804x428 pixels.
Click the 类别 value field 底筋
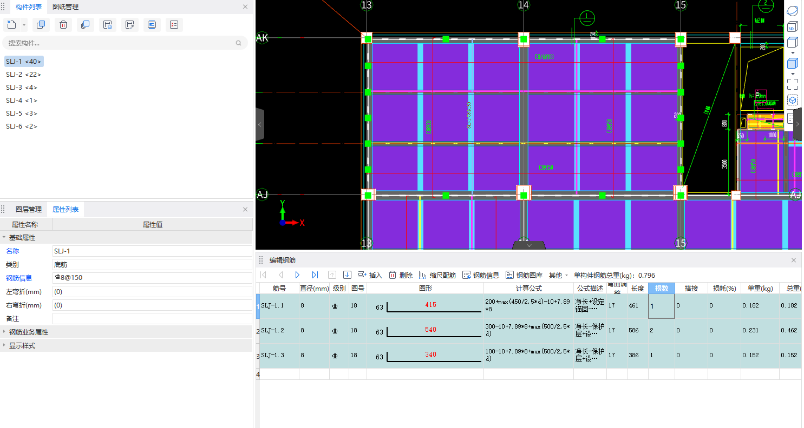pos(152,265)
